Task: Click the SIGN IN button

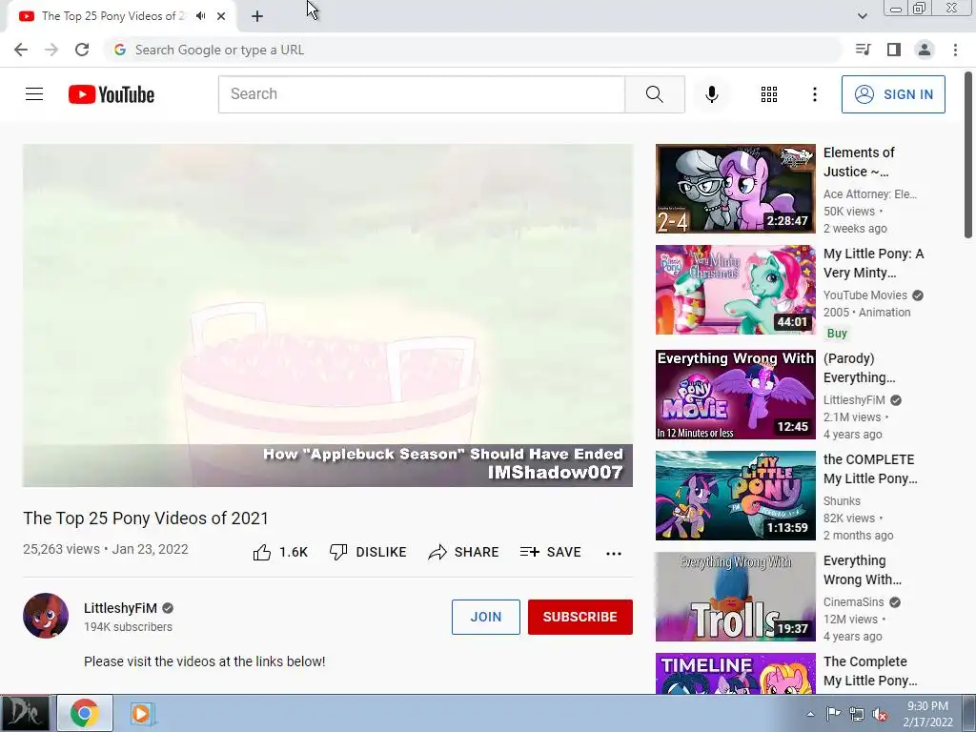Action: pos(893,94)
